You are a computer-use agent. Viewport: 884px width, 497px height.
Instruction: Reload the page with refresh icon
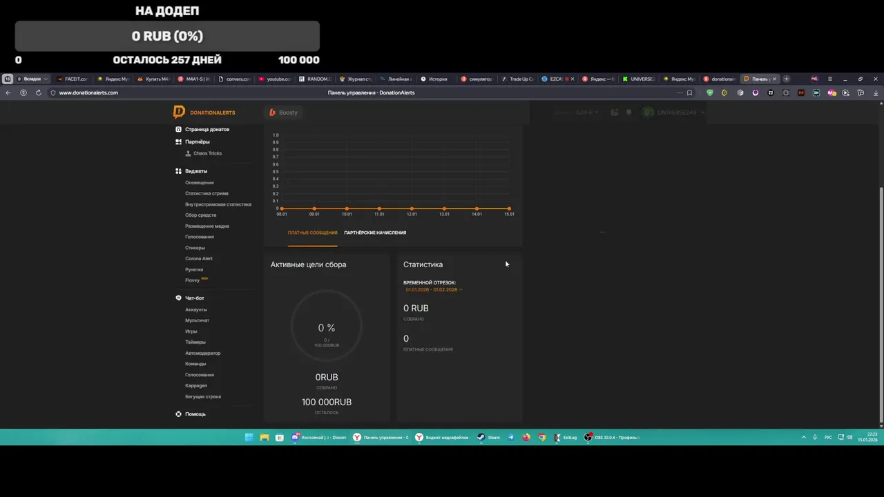pos(38,92)
